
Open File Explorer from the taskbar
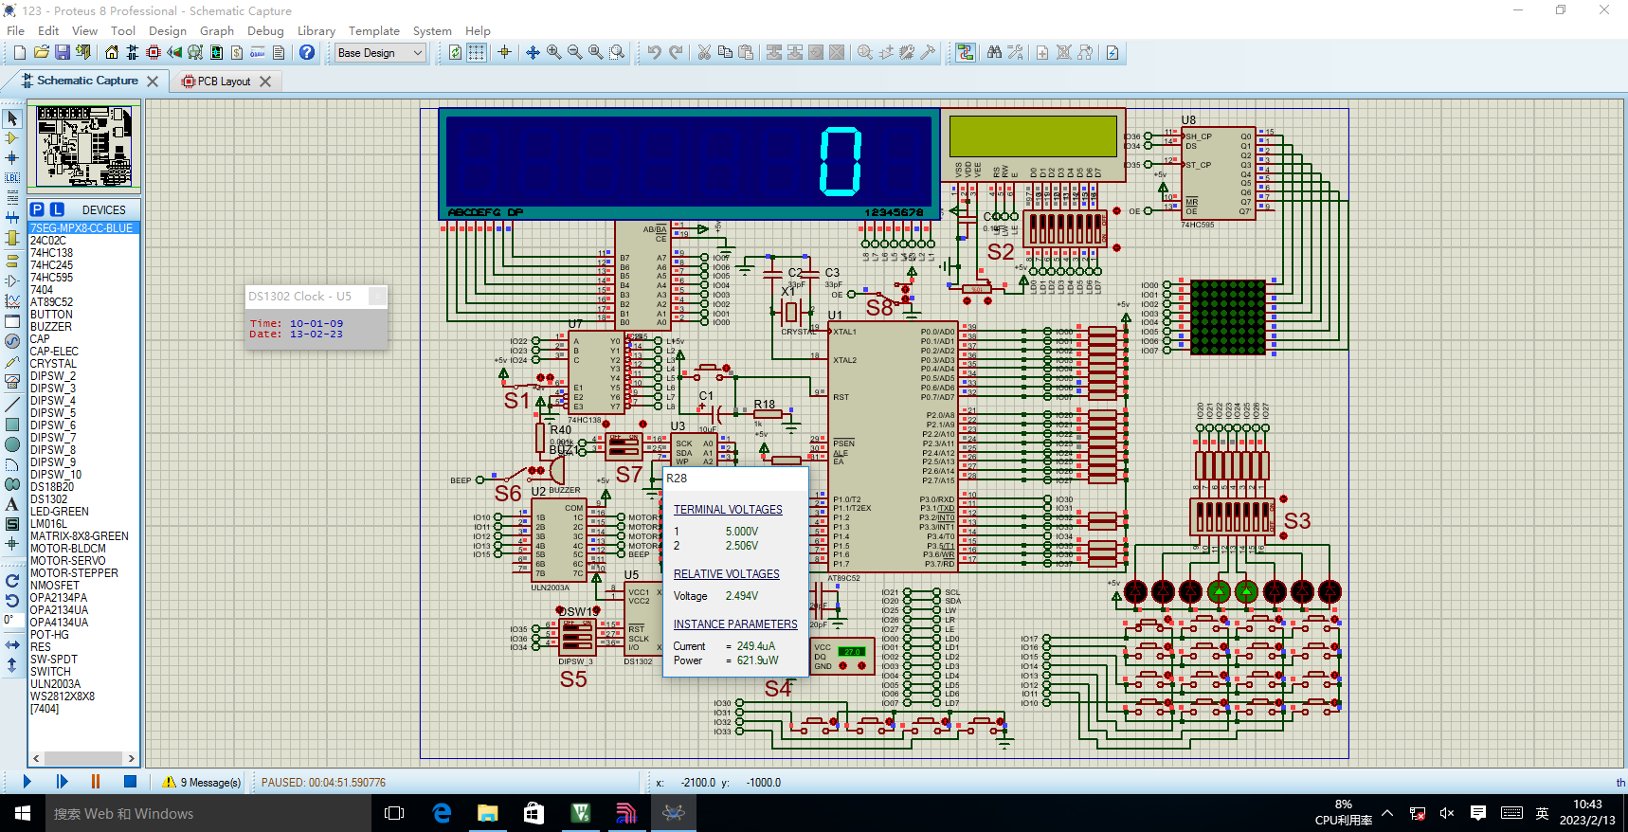487,813
